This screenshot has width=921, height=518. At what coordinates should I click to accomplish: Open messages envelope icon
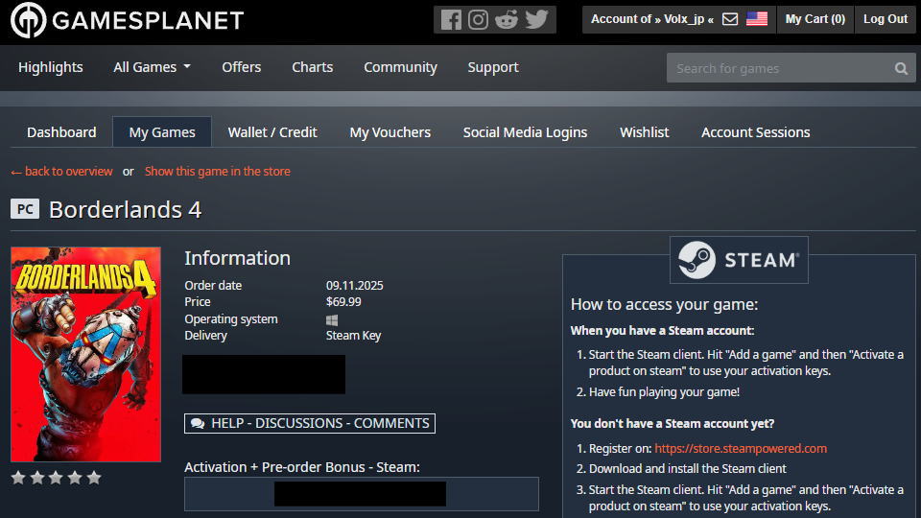click(729, 19)
